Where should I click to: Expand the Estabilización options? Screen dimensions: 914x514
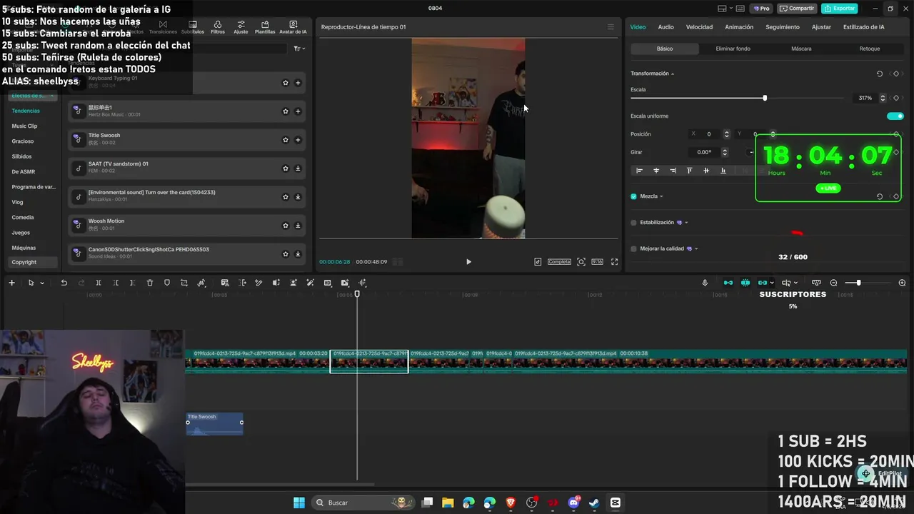coord(686,223)
